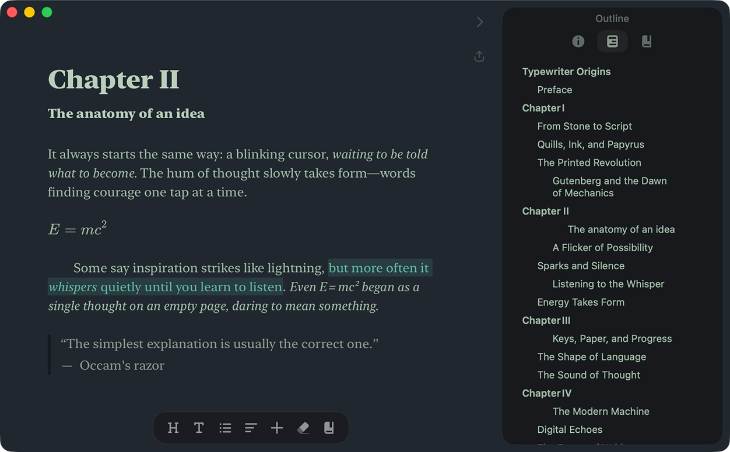Open the Insert plus menu
Screen dimensions: 730x452
(277, 428)
